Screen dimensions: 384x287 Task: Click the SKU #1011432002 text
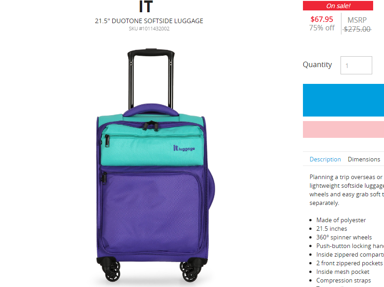click(149, 29)
